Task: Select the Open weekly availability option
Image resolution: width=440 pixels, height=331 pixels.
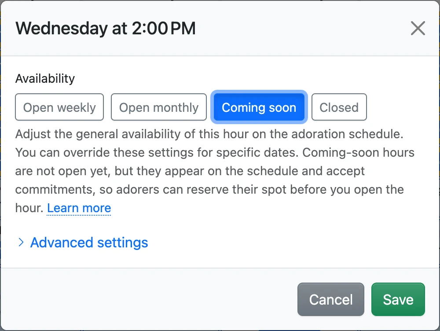Action: [59, 107]
